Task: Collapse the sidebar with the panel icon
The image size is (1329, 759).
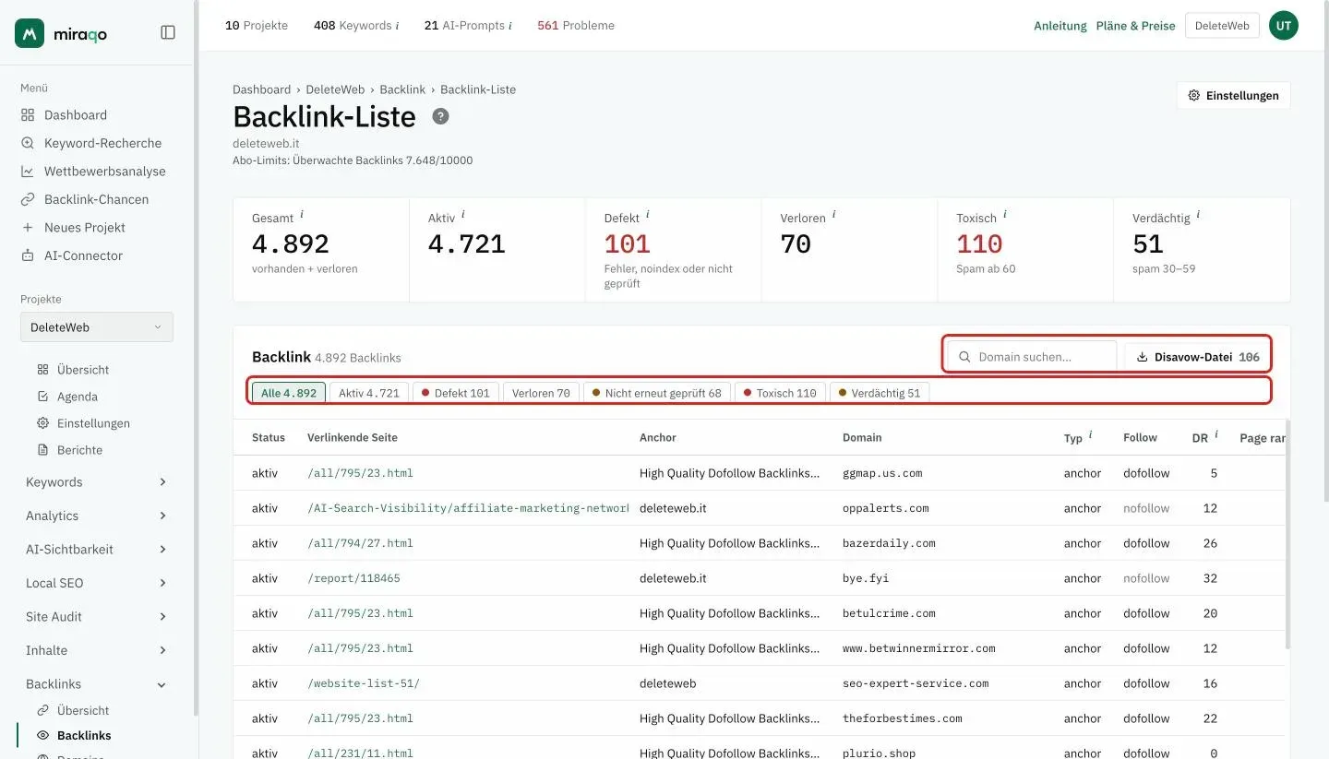Action: [168, 32]
